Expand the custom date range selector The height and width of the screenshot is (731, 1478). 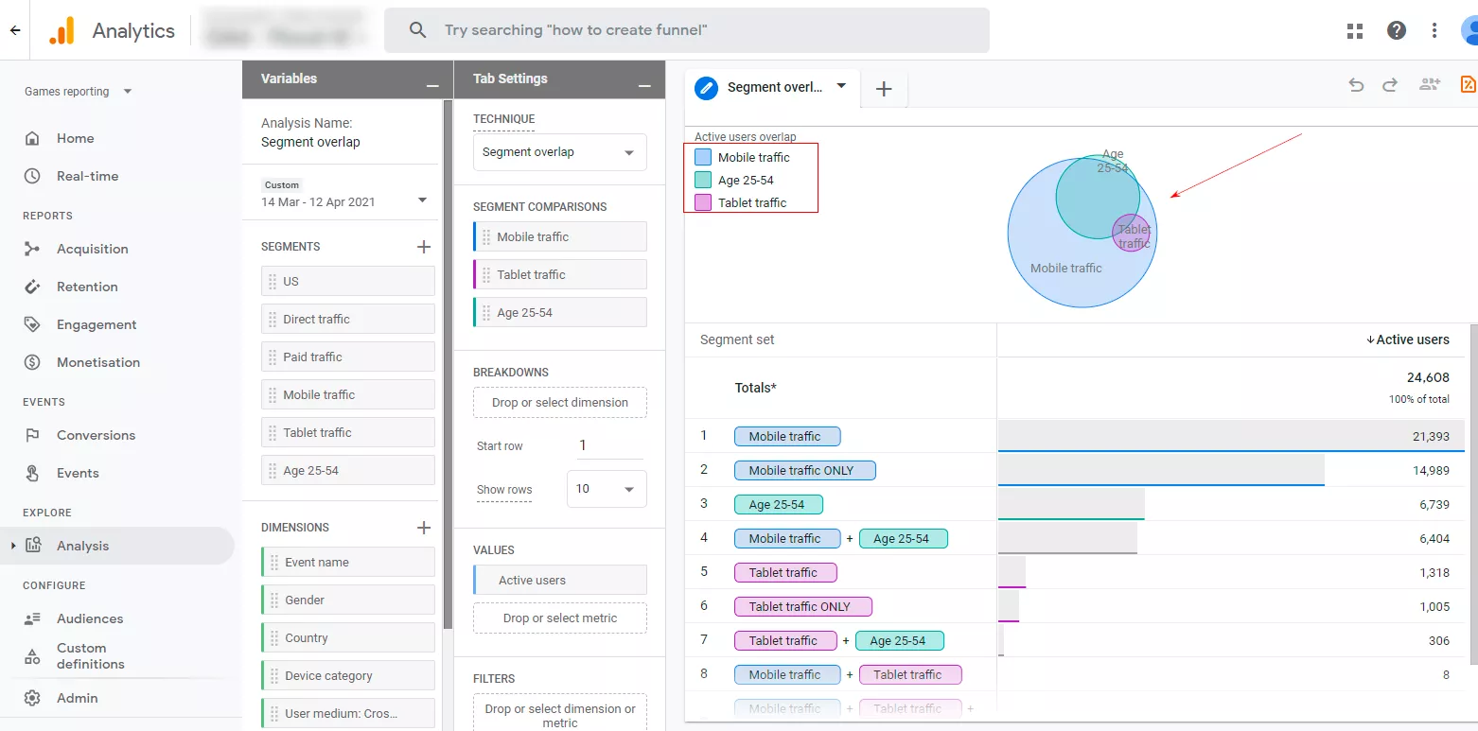(422, 200)
